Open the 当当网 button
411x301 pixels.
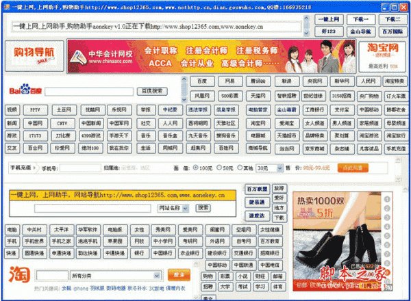(x=287, y=149)
